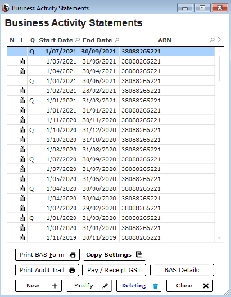Click lock icon on 1/02/2021 row

point(22,91)
